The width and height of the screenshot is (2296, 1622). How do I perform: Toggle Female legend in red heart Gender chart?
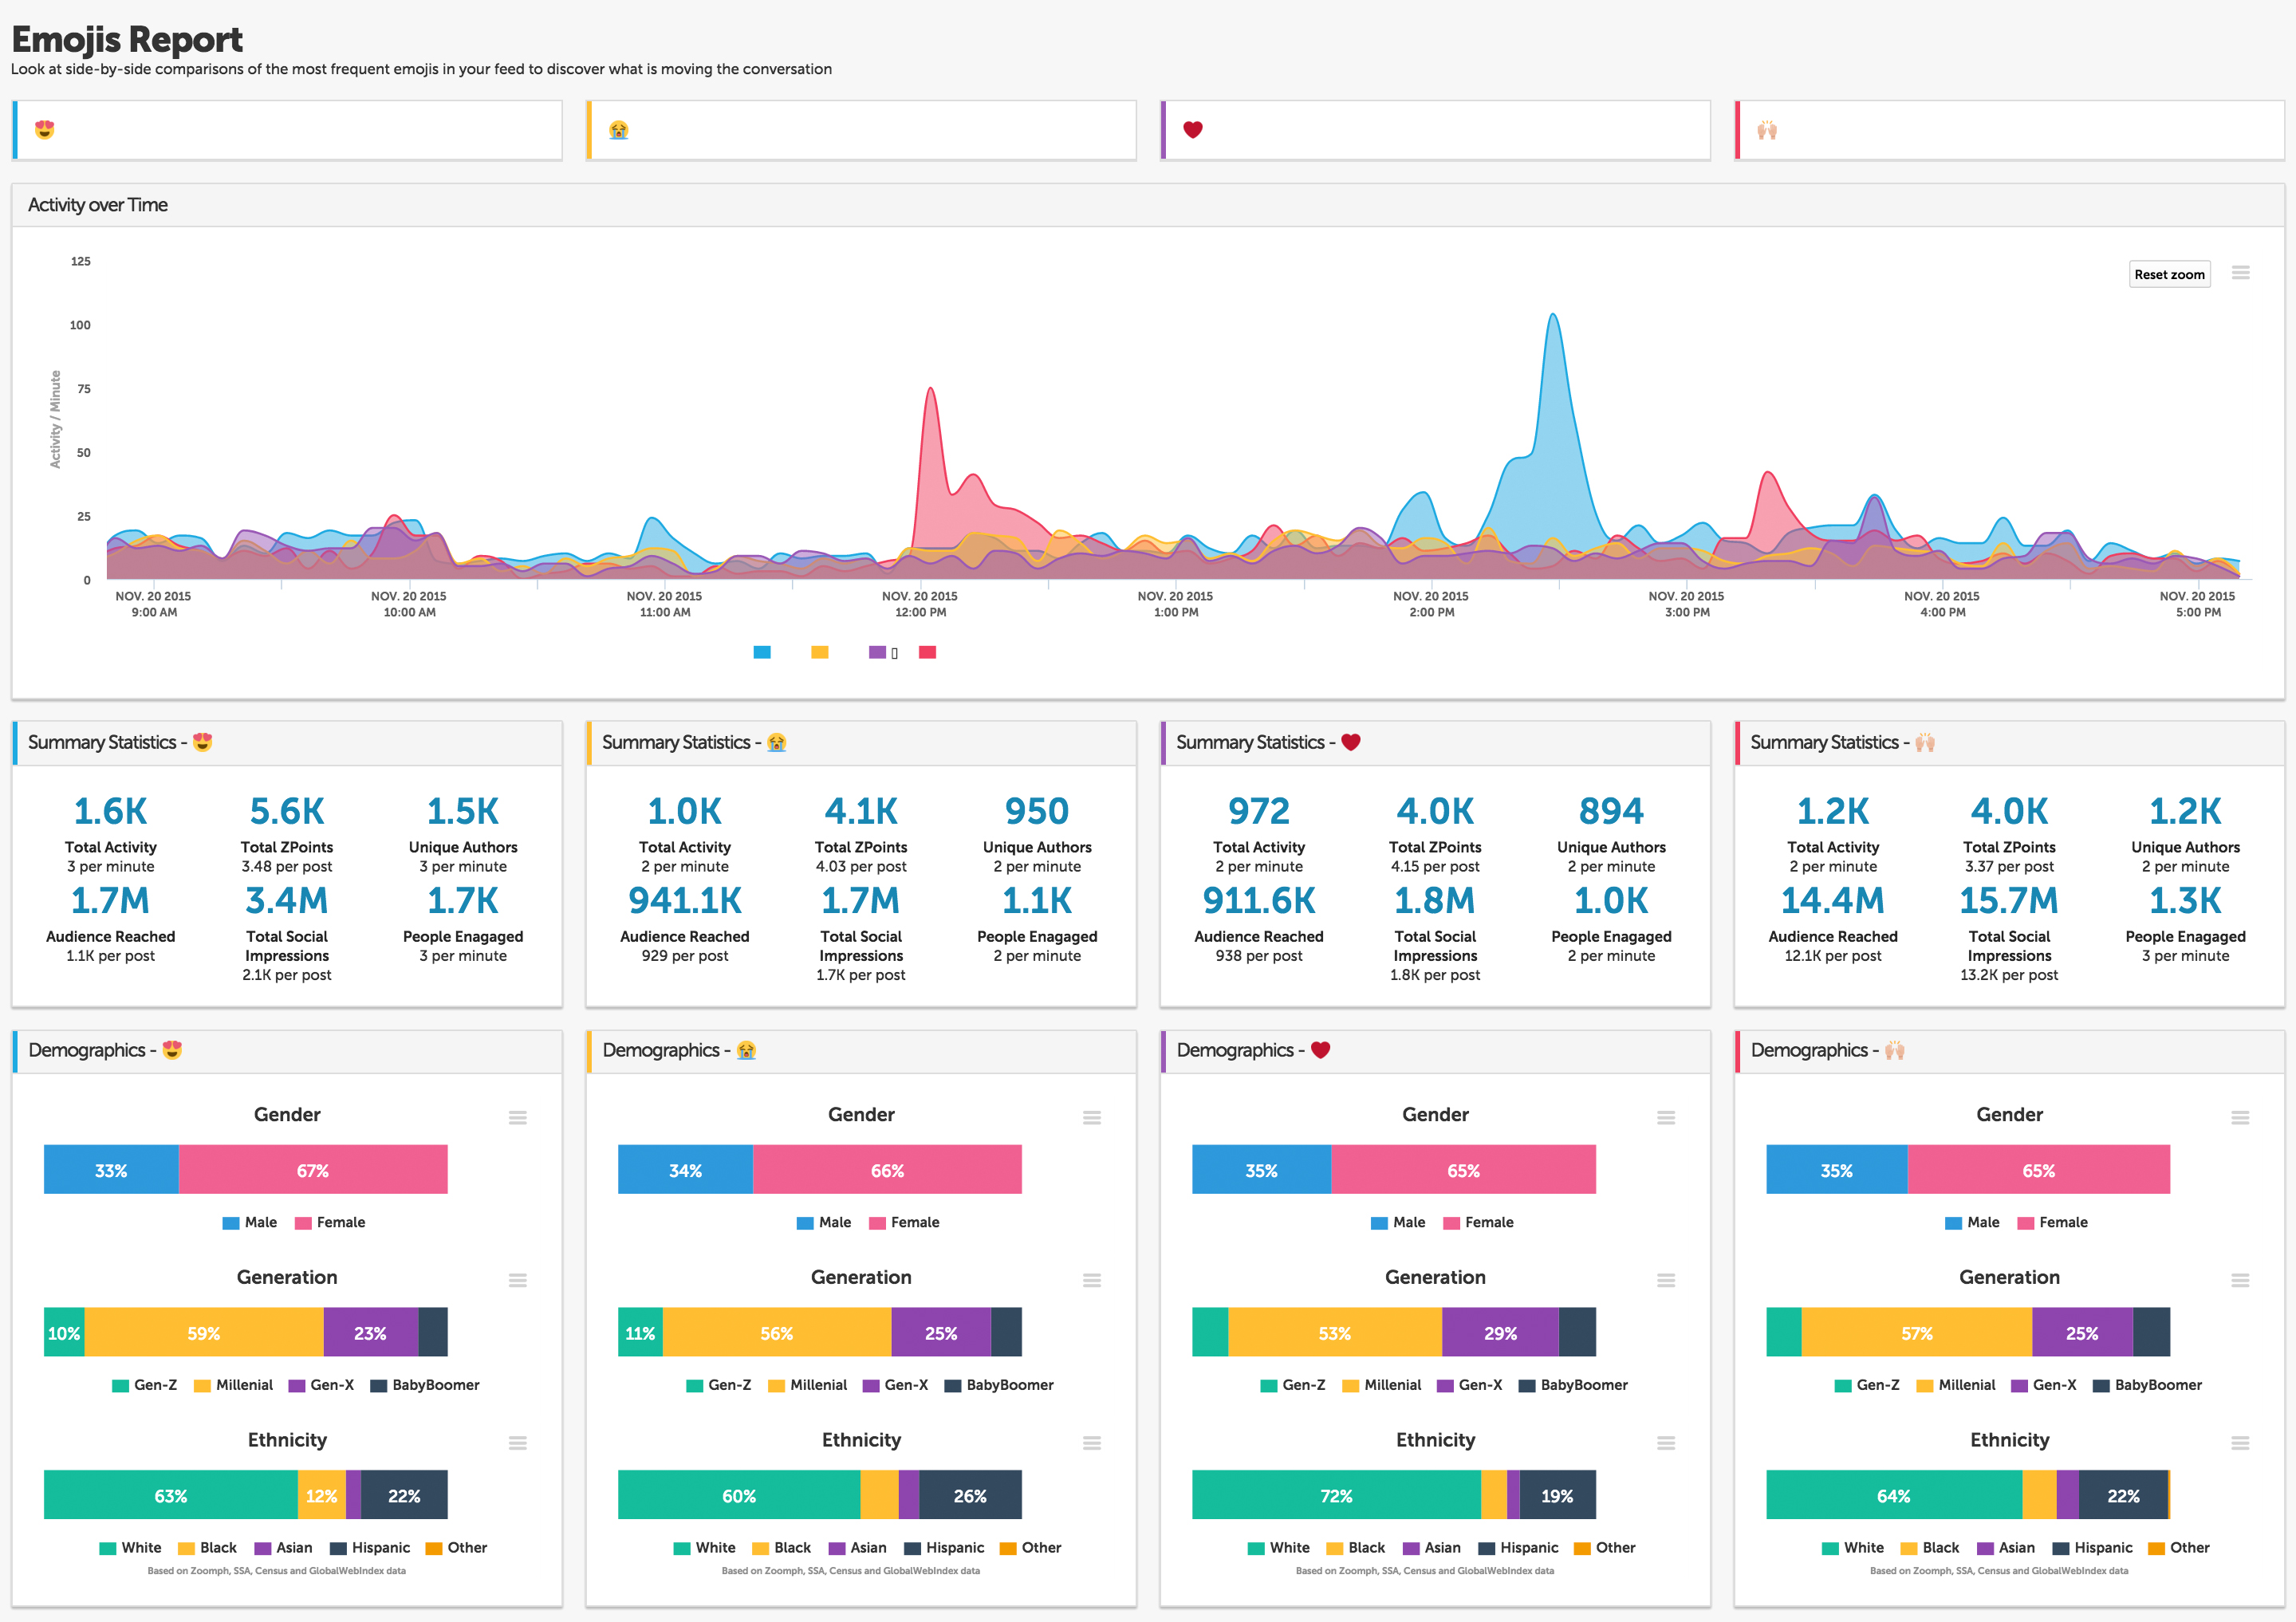1478,1222
